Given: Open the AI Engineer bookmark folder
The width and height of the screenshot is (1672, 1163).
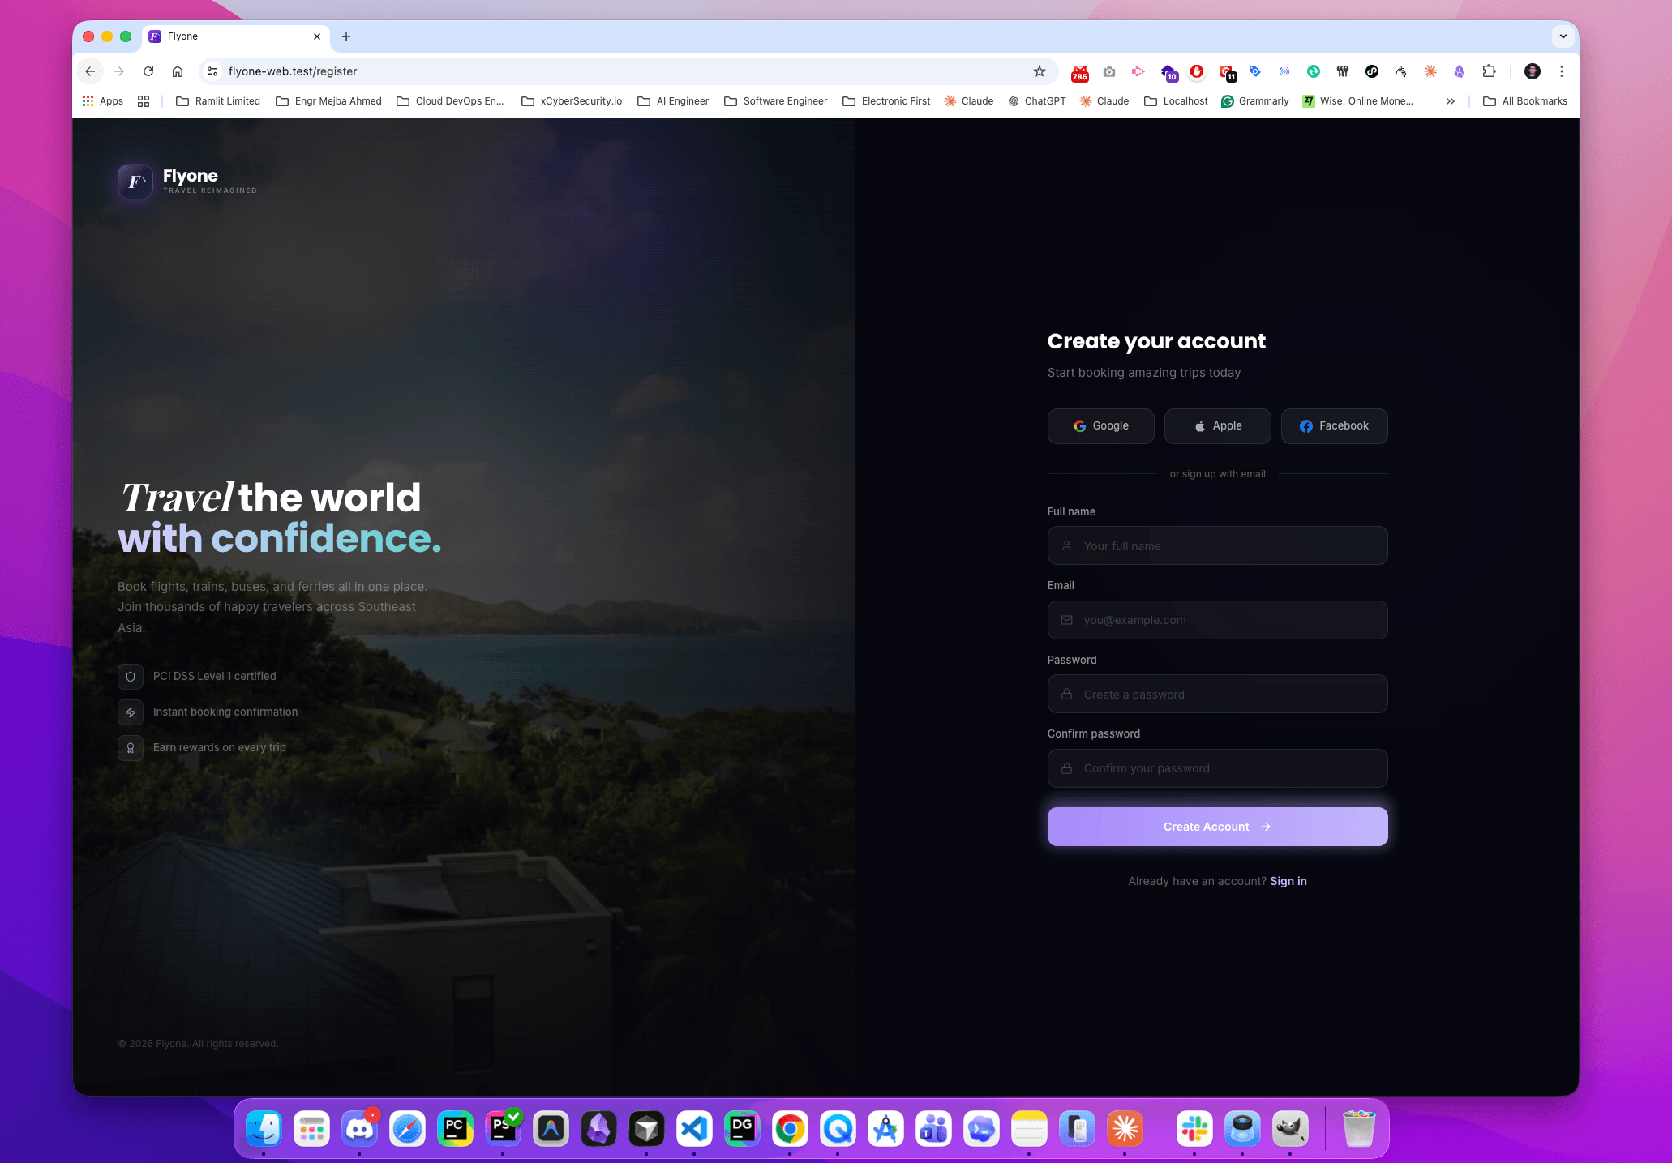Looking at the screenshot, I should tap(673, 101).
